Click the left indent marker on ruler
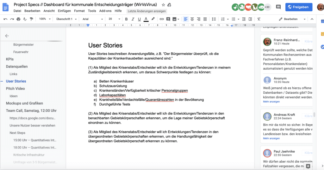Viewport: 324px width, 170px height. (x=88, y=25)
